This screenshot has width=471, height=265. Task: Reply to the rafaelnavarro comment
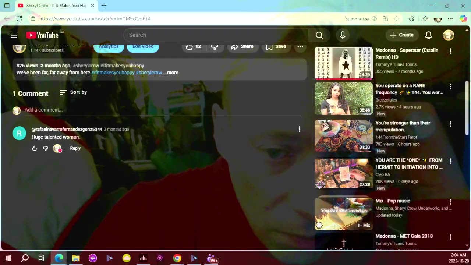click(75, 148)
